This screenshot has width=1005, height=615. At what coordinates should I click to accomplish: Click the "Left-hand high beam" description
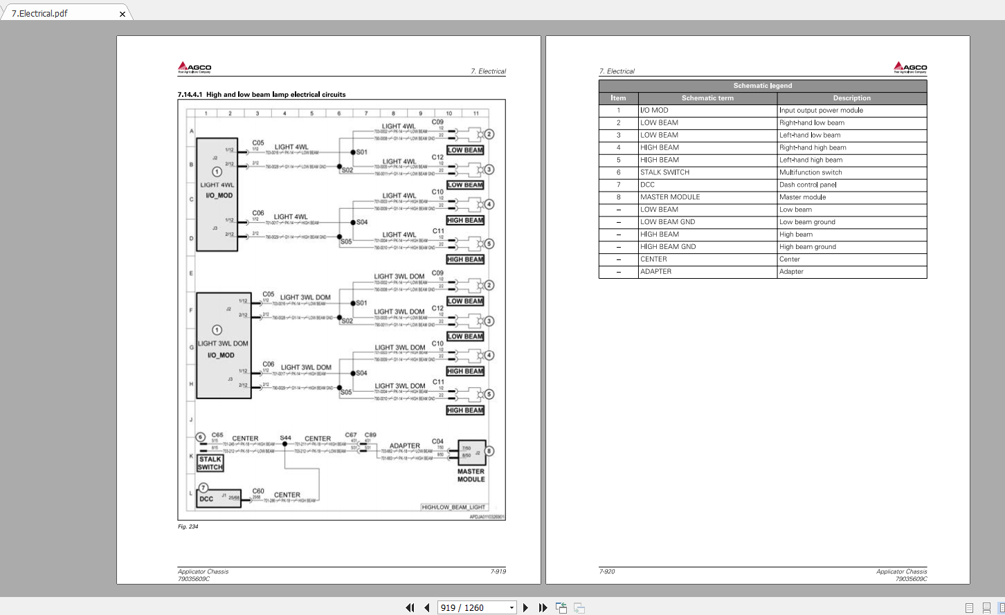tap(811, 160)
